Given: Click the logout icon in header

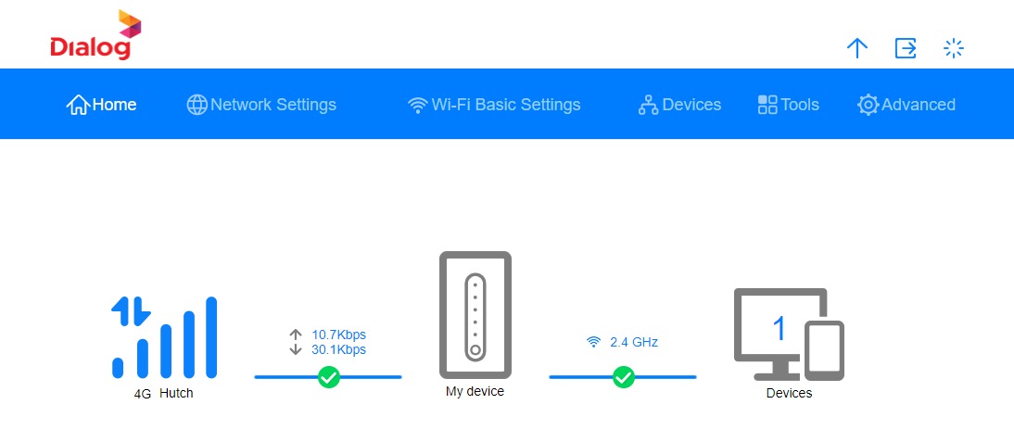Looking at the screenshot, I should [x=906, y=48].
